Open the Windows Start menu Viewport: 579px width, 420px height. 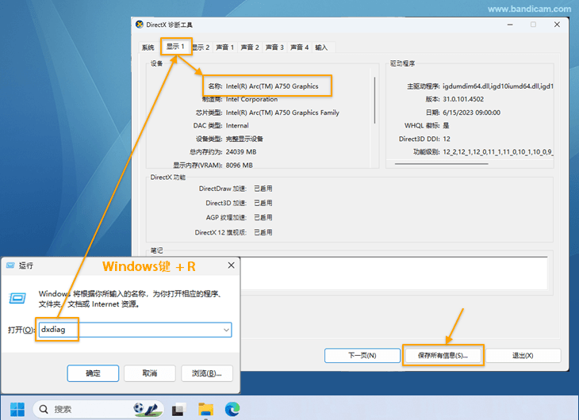[17, 409]
